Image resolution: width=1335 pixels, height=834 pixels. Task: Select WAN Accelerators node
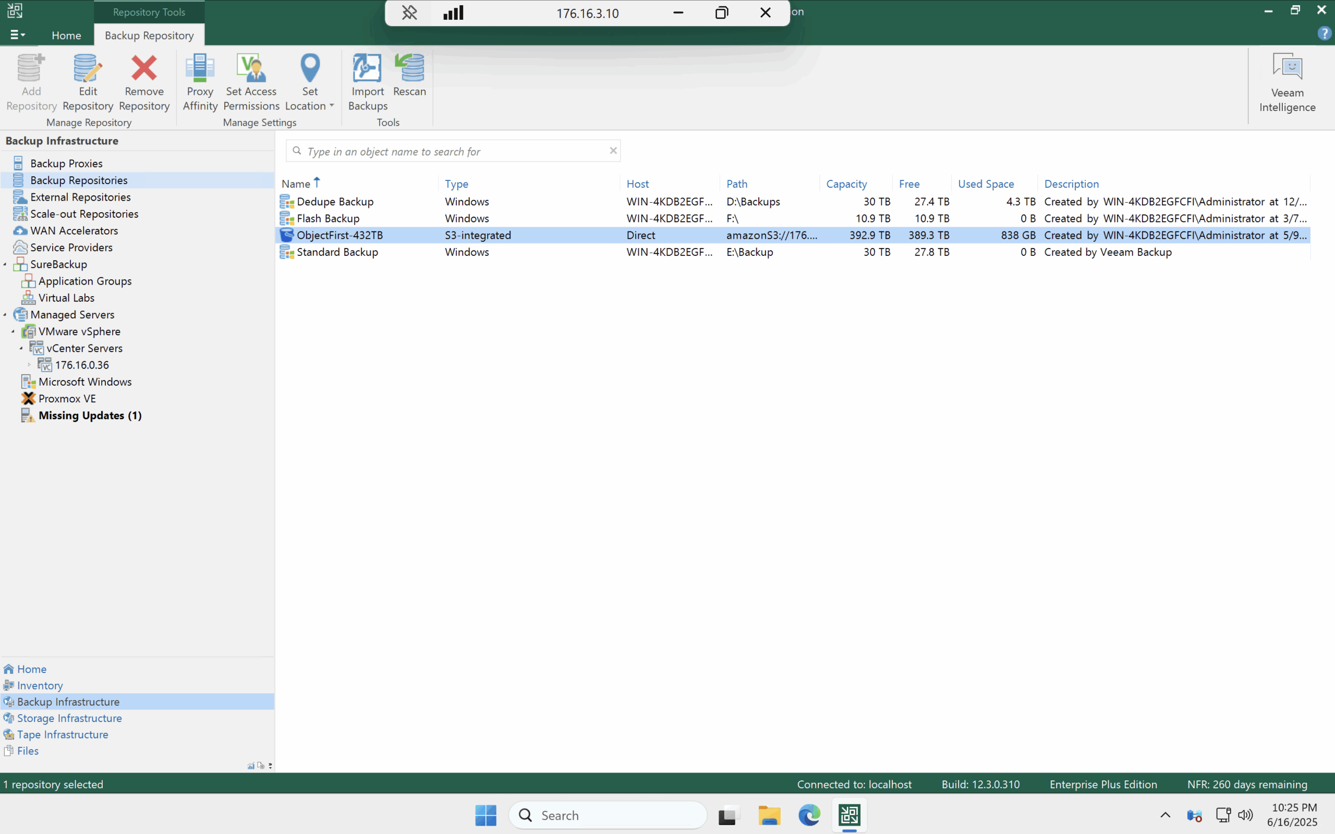[74, 230]
